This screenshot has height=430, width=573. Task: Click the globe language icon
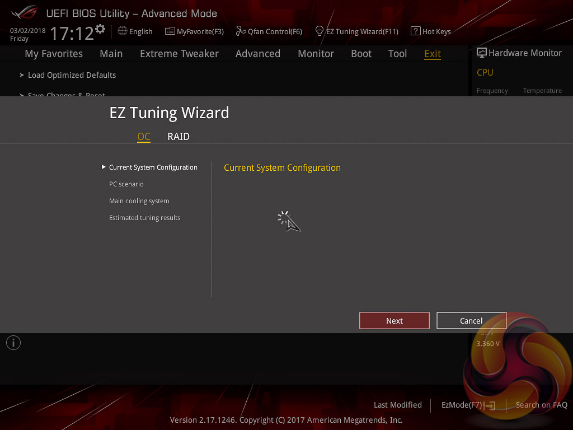(x=123, y=31)
